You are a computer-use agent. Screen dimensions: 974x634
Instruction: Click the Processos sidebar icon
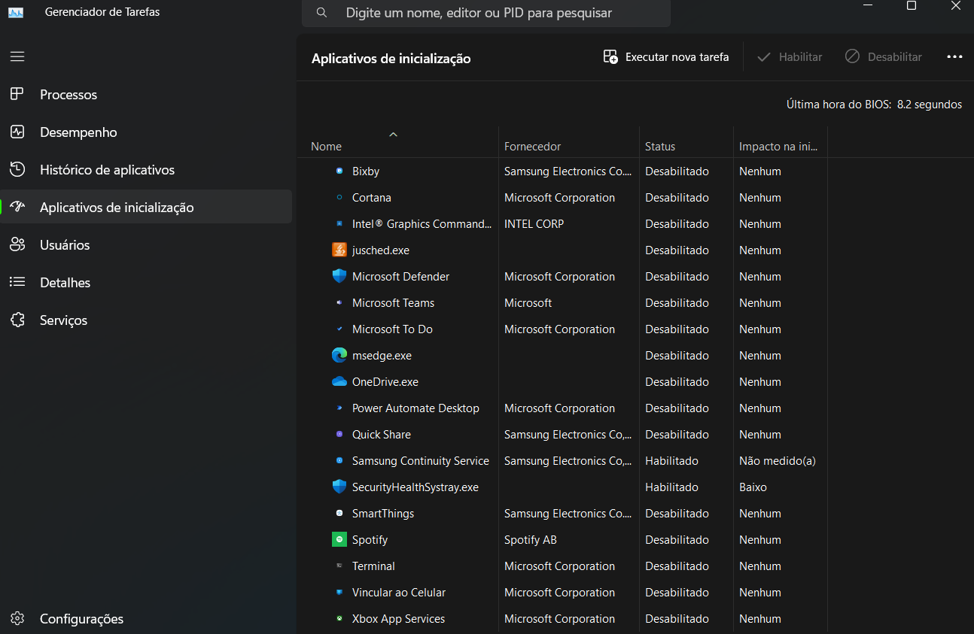click(x=17, y=94)
